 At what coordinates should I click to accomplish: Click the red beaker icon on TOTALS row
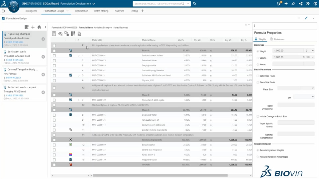tap(70, 164)
